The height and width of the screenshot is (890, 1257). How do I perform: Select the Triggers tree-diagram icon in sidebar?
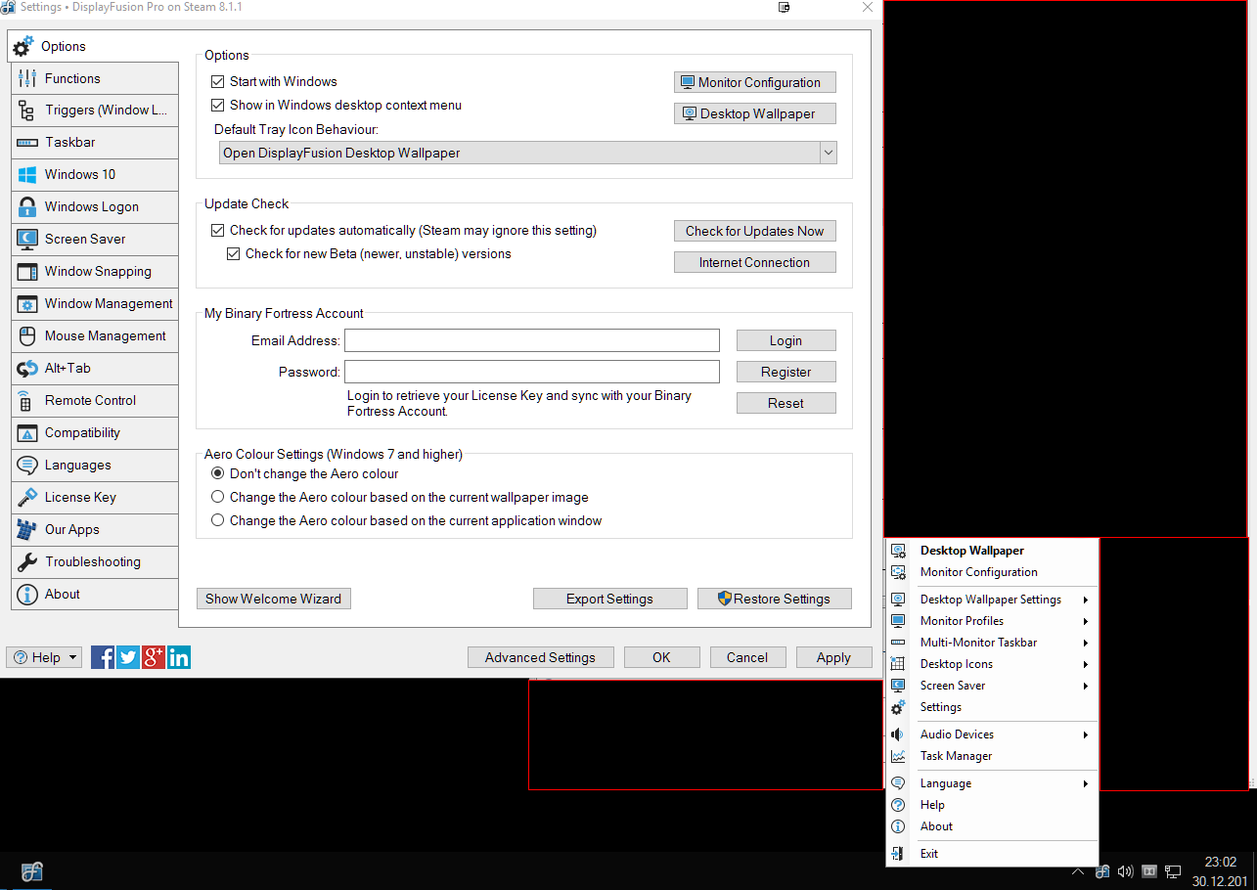pyautogui.click(x=27, y=111)
